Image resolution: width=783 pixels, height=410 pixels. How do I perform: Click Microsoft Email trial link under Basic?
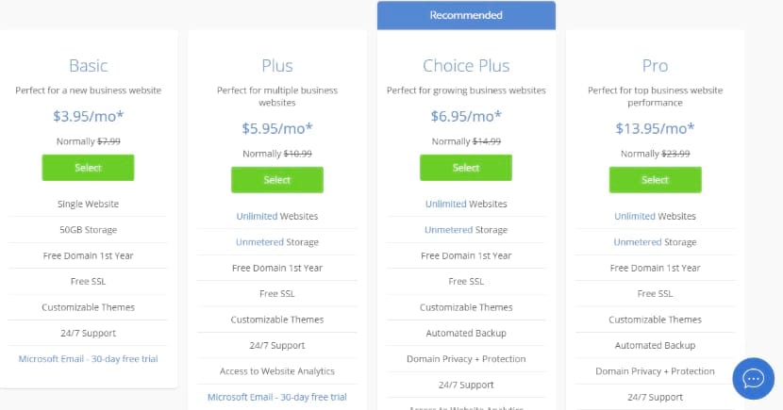point(88,359)
